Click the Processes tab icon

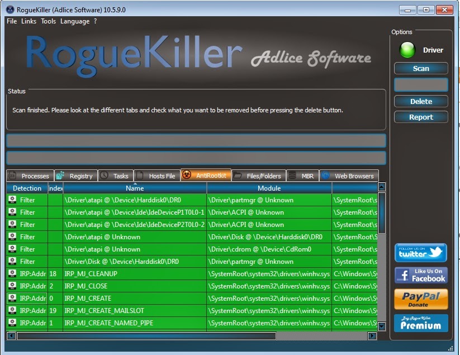click(11, 176)
